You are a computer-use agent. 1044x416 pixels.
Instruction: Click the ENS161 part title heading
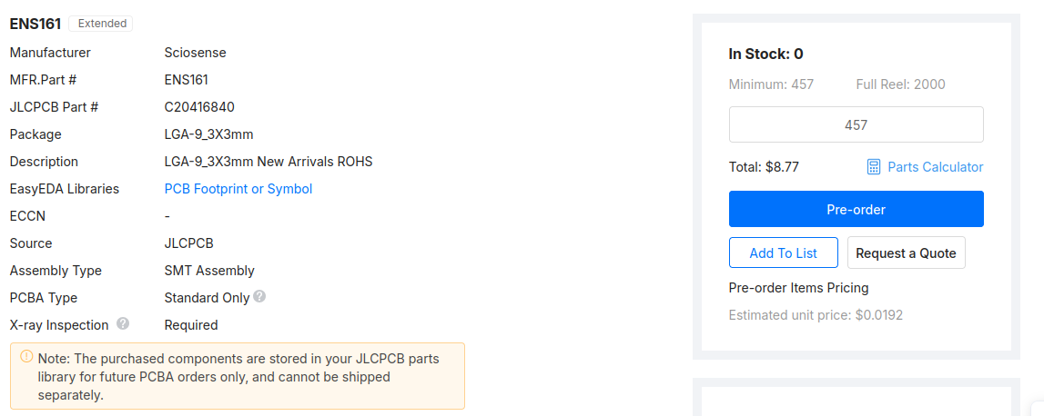(35, 24)
